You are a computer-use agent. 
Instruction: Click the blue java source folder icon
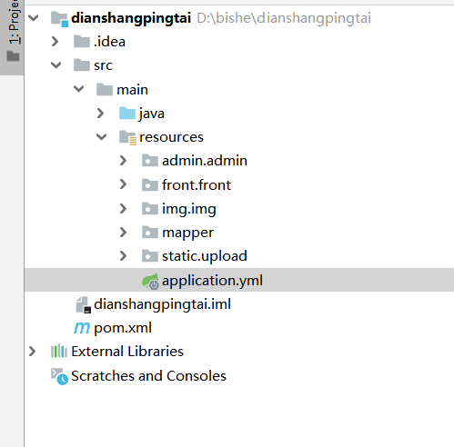point(127,114)
